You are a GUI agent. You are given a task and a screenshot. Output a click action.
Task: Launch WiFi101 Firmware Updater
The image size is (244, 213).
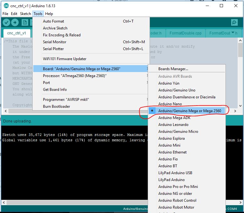[91, 59]
